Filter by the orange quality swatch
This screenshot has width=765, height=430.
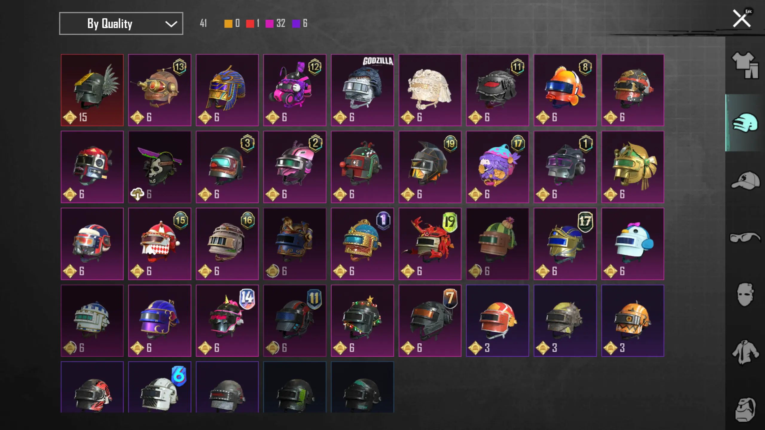(x=228, y=24)
